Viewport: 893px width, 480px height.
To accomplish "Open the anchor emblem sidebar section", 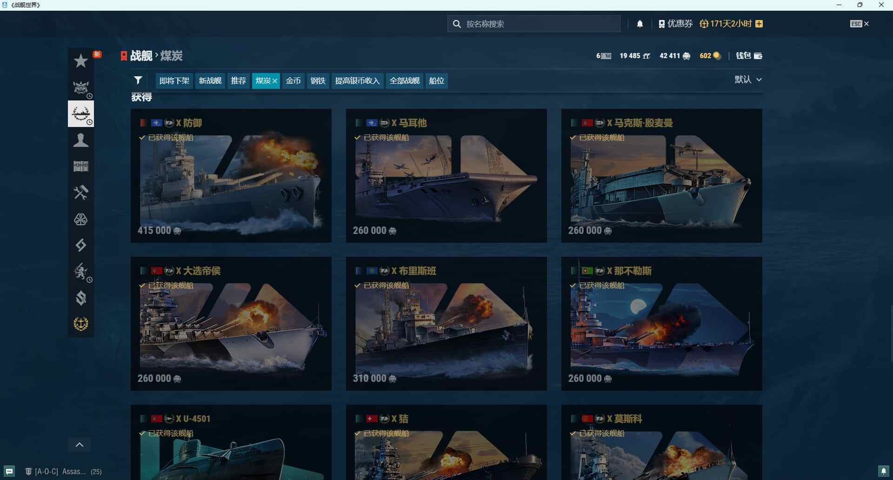I will 81,324.
